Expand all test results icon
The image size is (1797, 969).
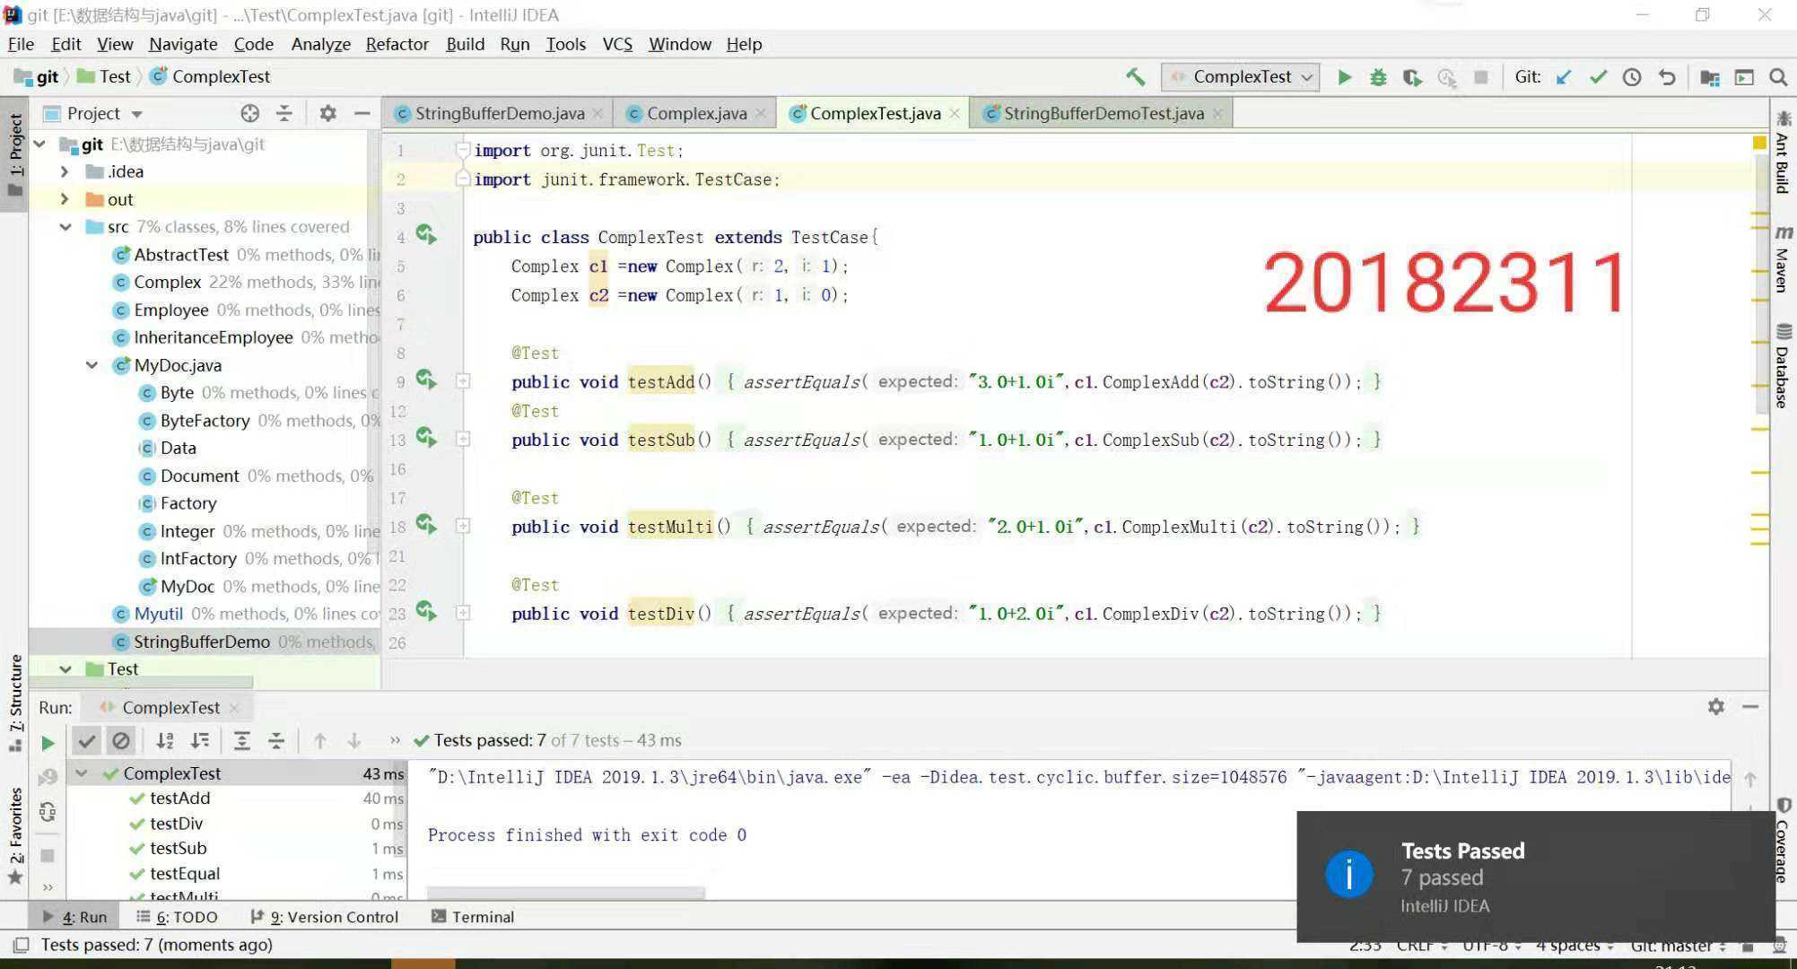click(x=241, y=741)
